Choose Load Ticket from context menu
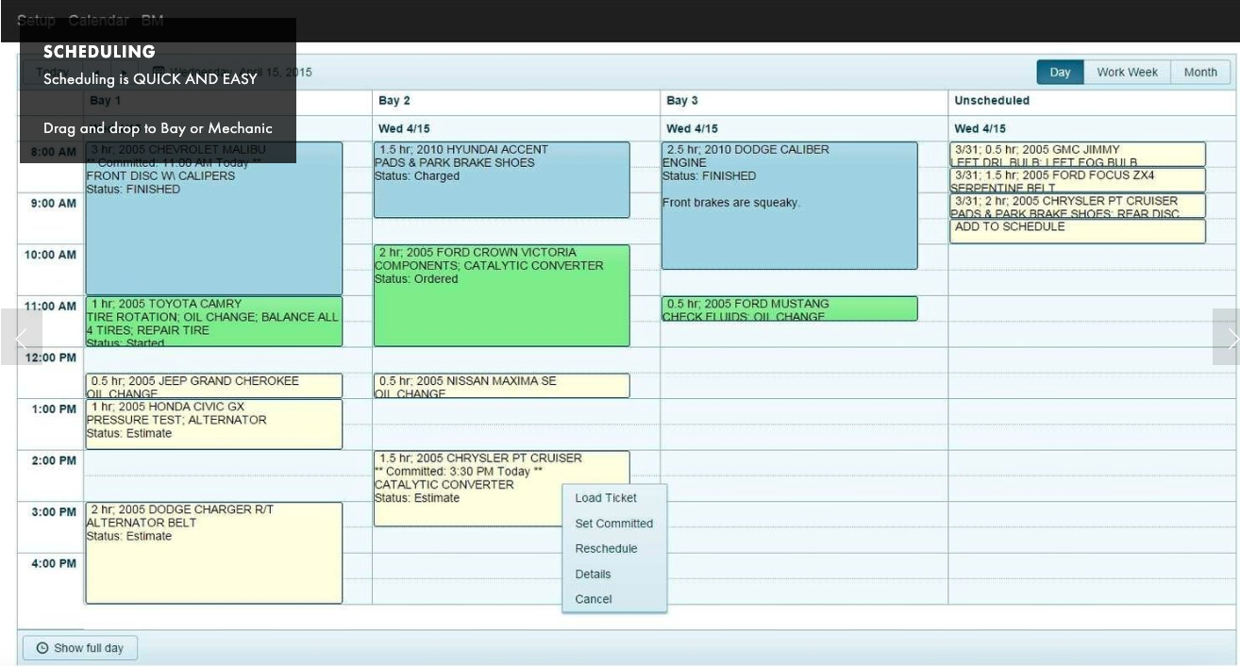Image resolution: width=1240 pixels, height=666 pixels. 606,498
